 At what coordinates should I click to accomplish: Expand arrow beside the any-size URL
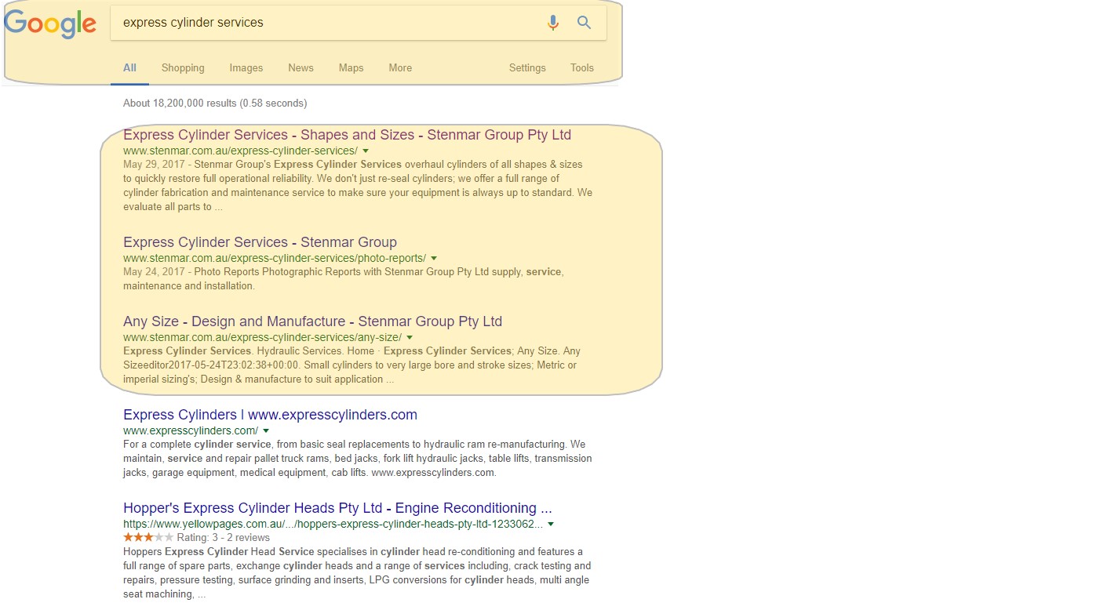pos(410,337)
